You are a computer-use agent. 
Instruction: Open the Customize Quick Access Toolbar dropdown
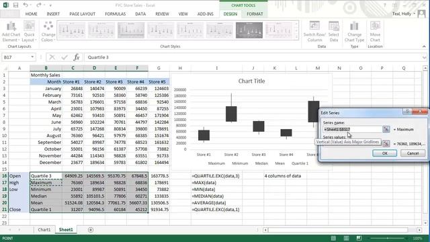click(x=50, y=5)
